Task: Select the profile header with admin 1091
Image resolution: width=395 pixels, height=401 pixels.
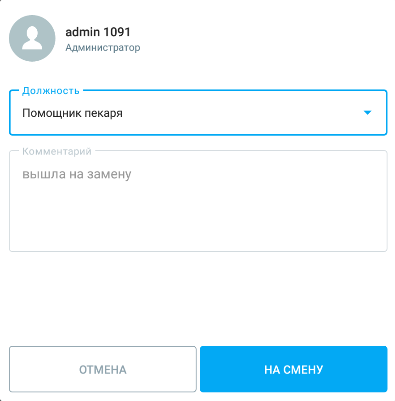Action: tap(74, 38)
